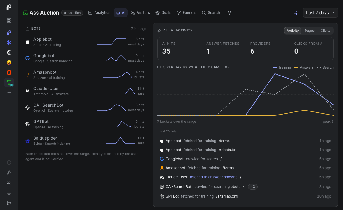Show the Activity view
Image resolution: width=343 pixels, height=210 pixels.
293,31
